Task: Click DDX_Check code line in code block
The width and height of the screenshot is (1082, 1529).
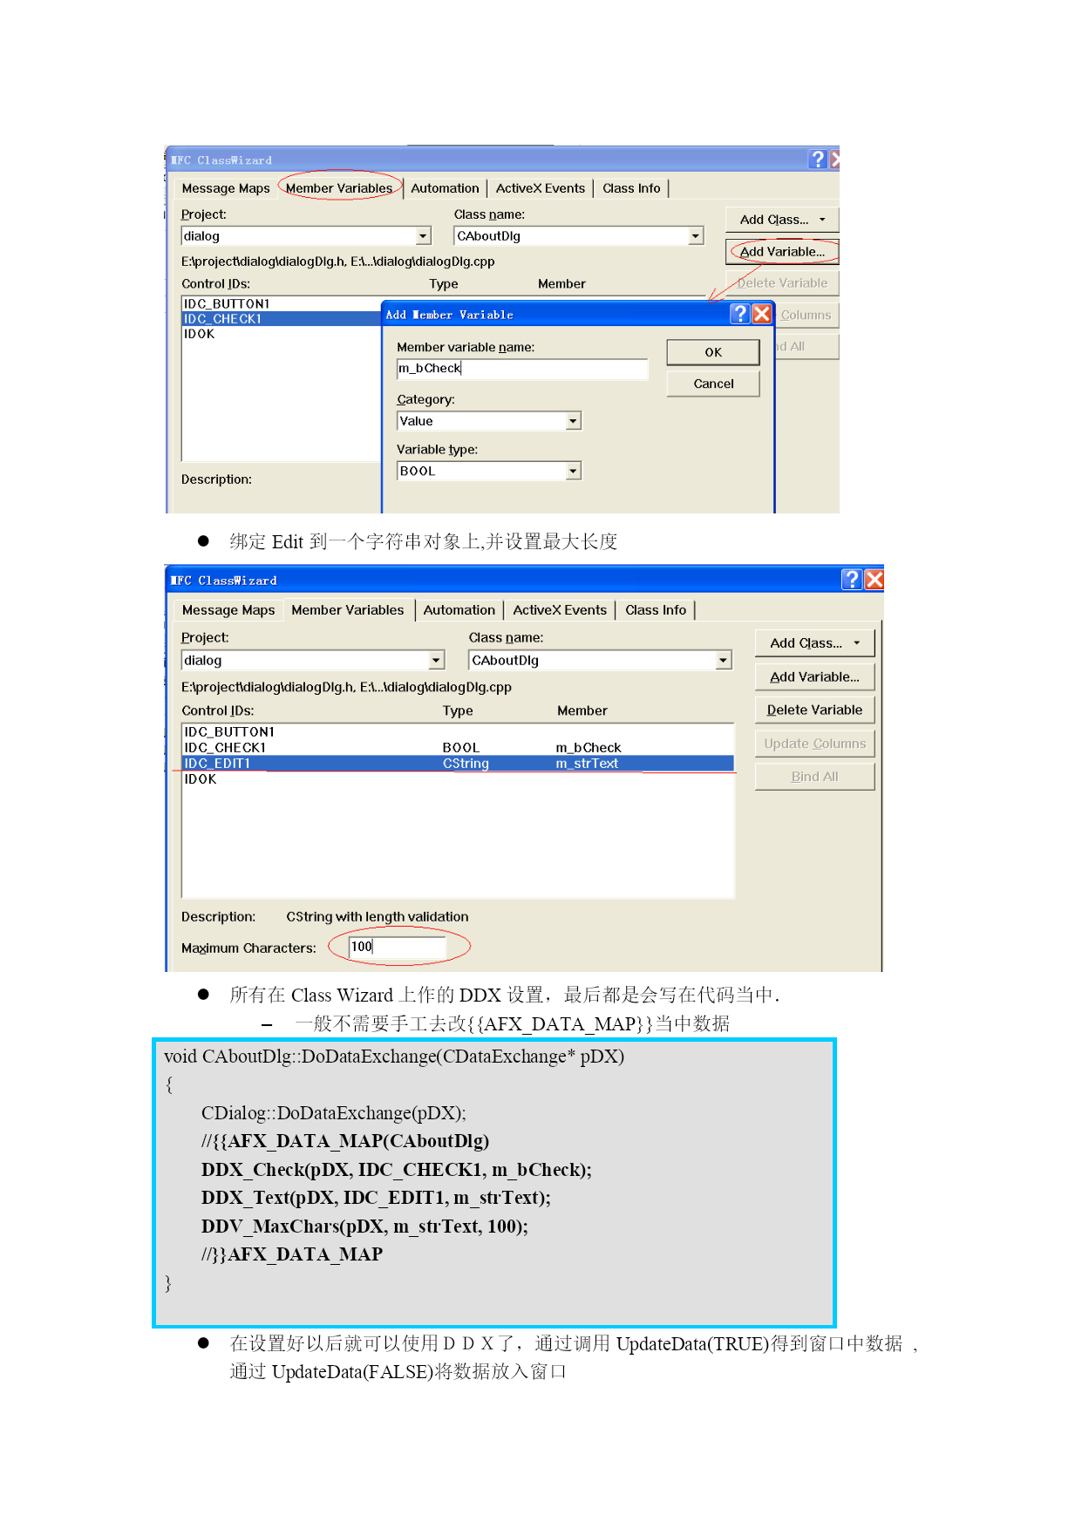Action: pyautogui.click(x=397, y=1169)
